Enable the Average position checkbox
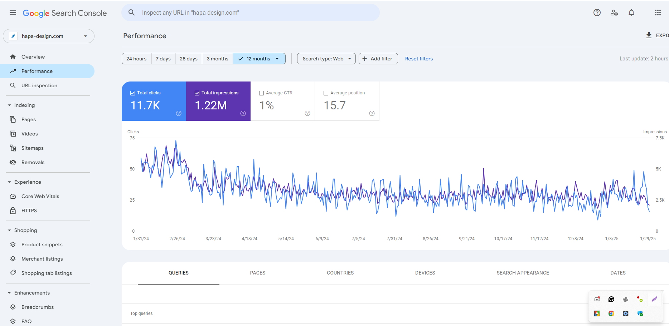The height and width of the screenshot is (326, 669). 326,93
